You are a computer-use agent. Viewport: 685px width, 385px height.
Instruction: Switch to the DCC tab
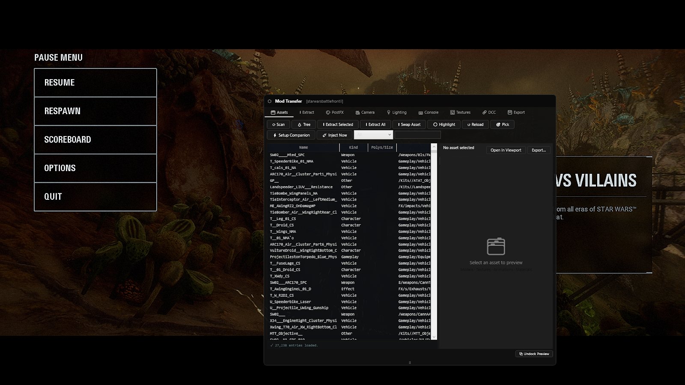point(489,113)
